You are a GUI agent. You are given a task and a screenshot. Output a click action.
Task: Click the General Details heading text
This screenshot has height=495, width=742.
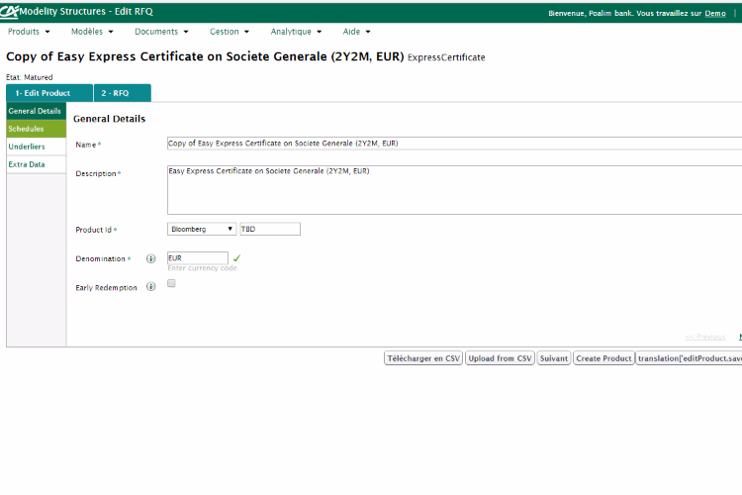109,119
